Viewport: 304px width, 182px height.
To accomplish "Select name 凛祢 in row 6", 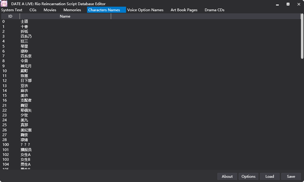I will click(x=24, y=51).
